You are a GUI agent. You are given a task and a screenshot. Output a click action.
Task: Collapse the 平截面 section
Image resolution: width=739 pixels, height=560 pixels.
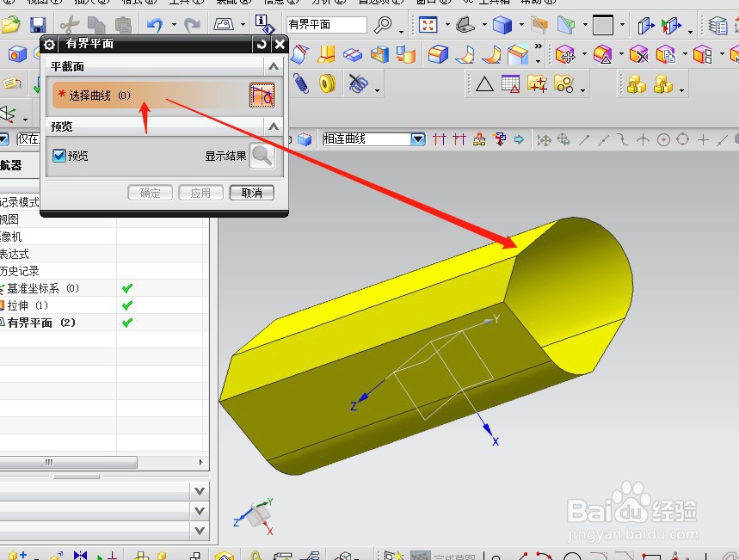tap(274, 66)
